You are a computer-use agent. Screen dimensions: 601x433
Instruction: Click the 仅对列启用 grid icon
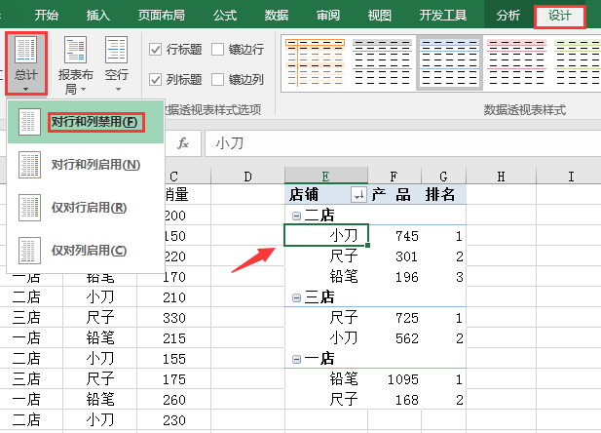pos(29,251)
